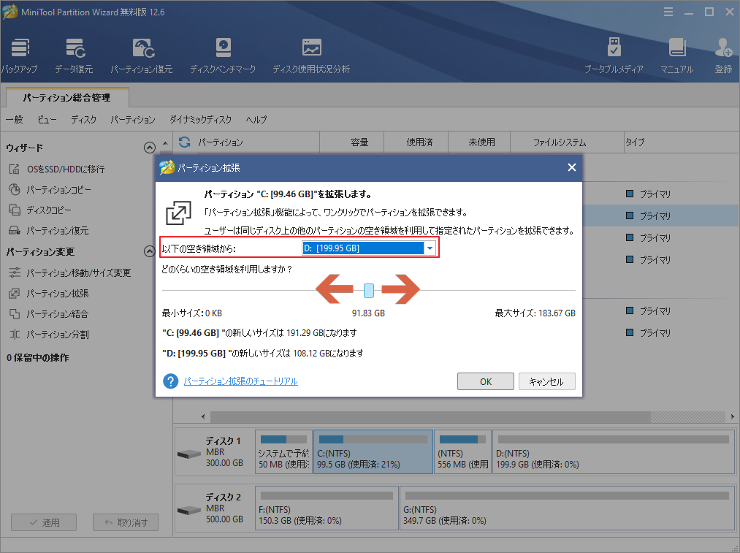Switch to the パーティション総合管理 tab

click(x=66, y=96)
